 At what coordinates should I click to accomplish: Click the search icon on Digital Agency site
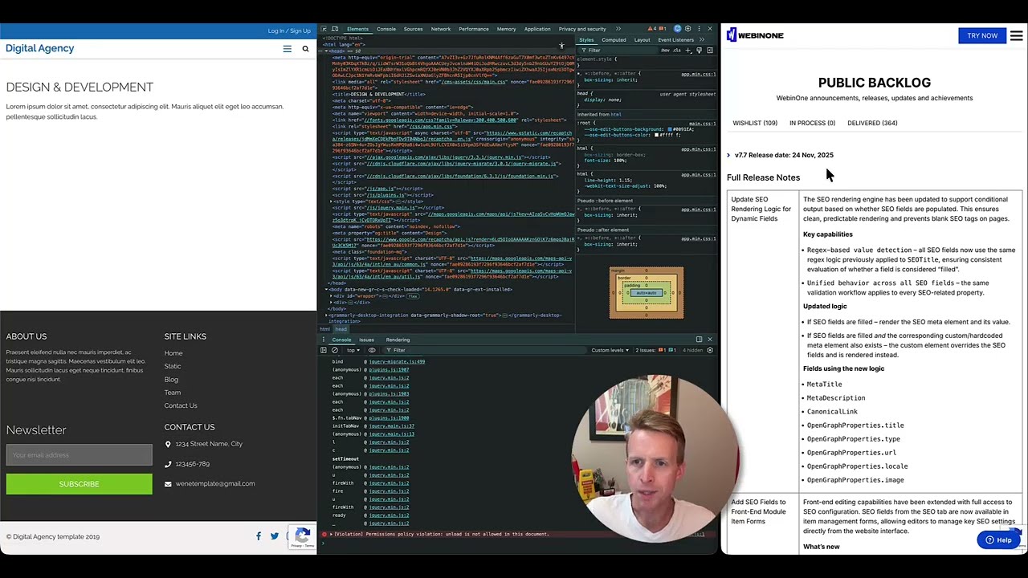305,49
